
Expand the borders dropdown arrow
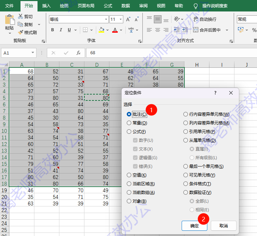pos(91,30)
